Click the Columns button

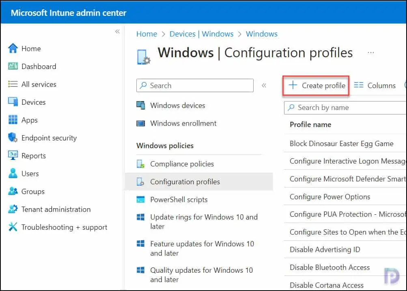click(375, 85)
